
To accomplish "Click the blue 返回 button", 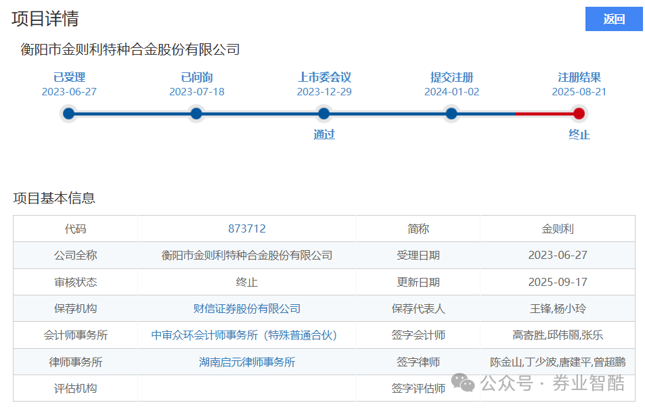I will click(x=613, y=19).
